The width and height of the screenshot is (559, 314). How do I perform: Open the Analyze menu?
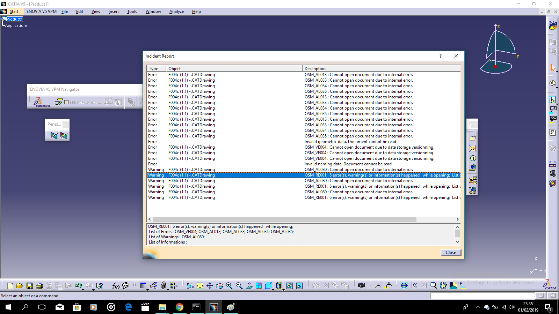pos(176,12)
